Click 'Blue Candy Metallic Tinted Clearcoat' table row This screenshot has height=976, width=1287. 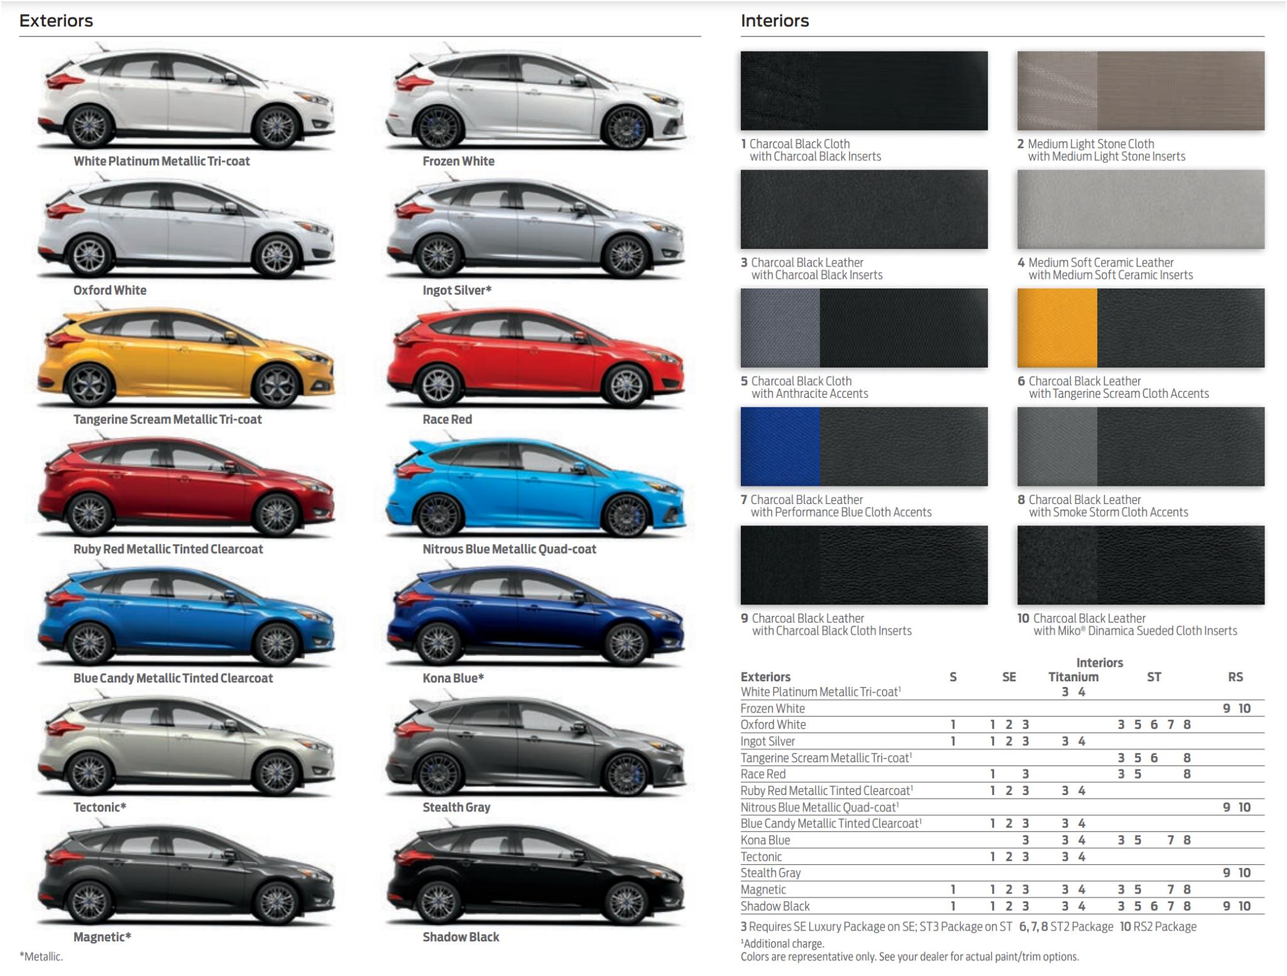pos(1002,823)
